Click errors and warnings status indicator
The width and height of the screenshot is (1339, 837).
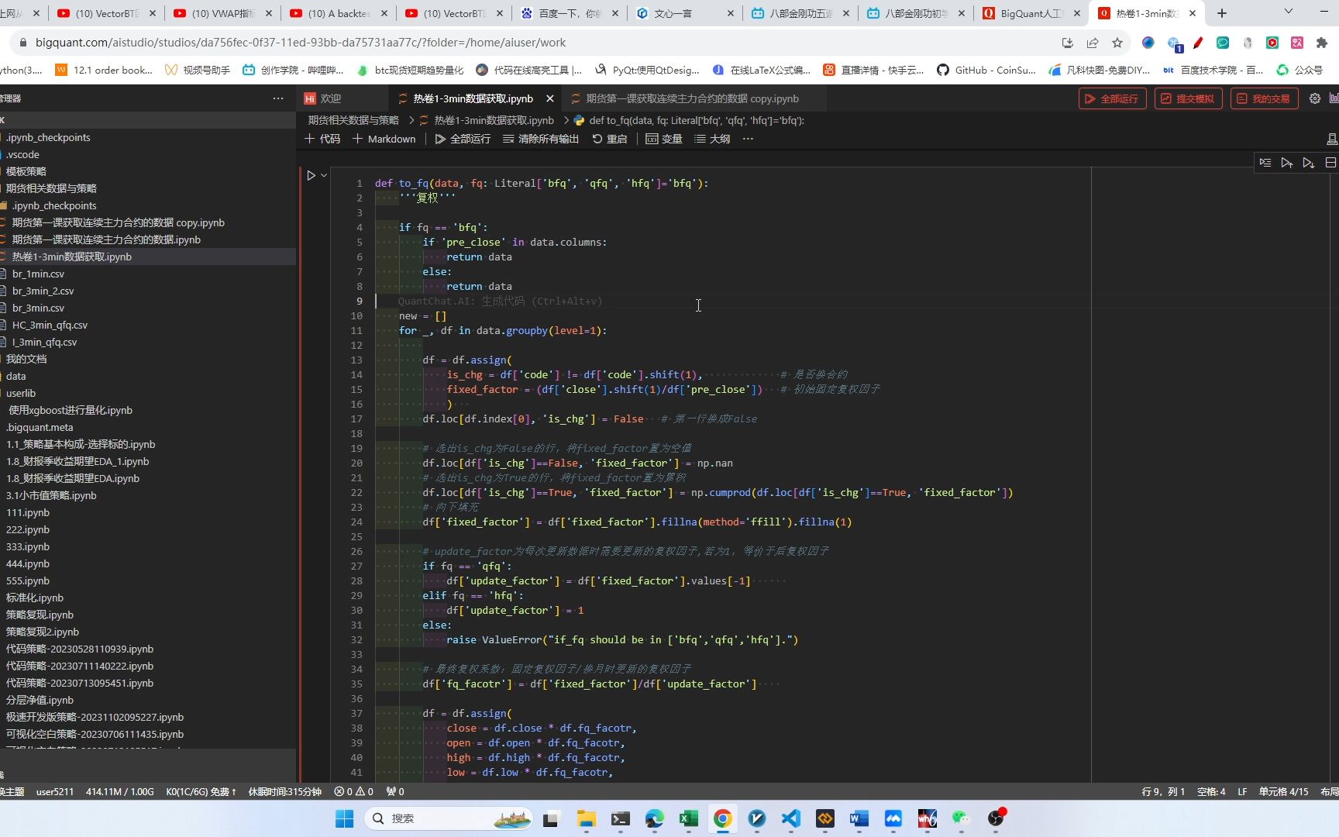[x=354, y=791]
